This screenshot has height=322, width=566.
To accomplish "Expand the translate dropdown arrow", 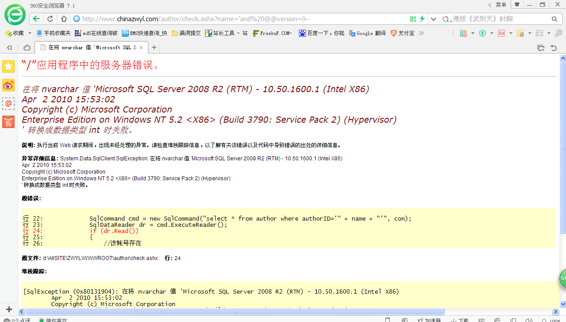I will (x=511, y=33).
